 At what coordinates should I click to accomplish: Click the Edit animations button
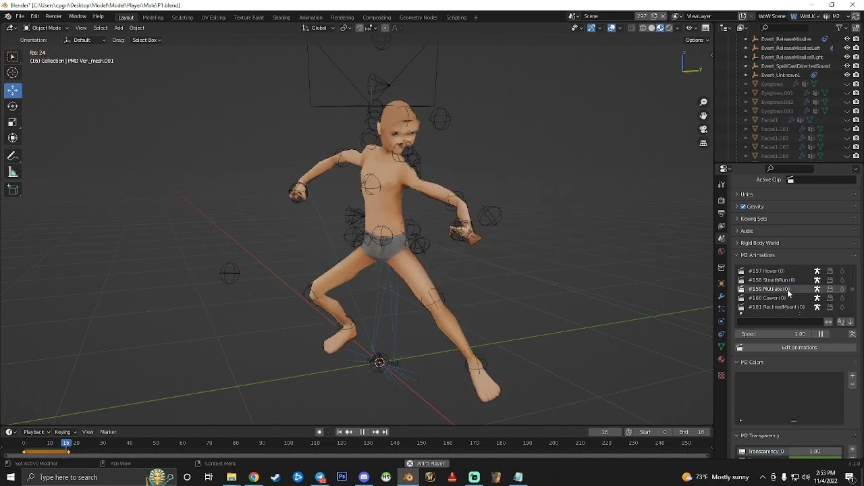tap(796, 348)
